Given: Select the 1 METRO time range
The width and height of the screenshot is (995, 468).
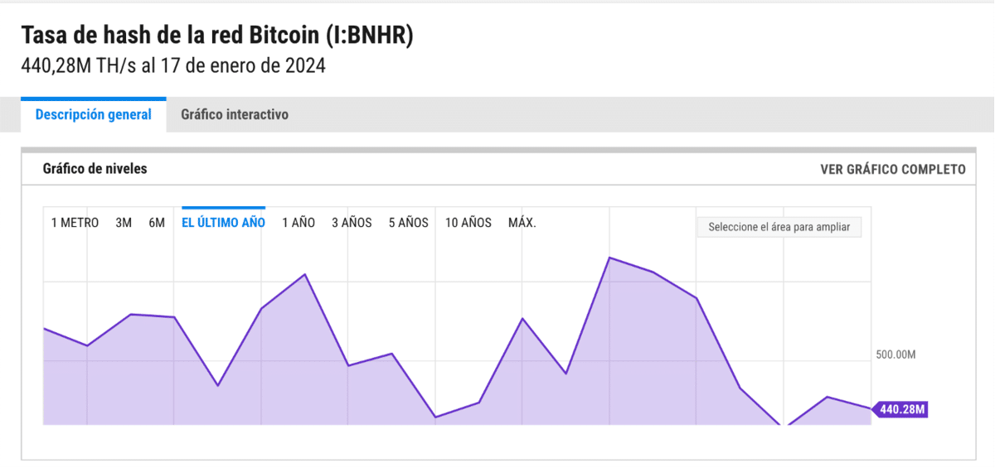Looking at the screenshot, I should (75, 223).
